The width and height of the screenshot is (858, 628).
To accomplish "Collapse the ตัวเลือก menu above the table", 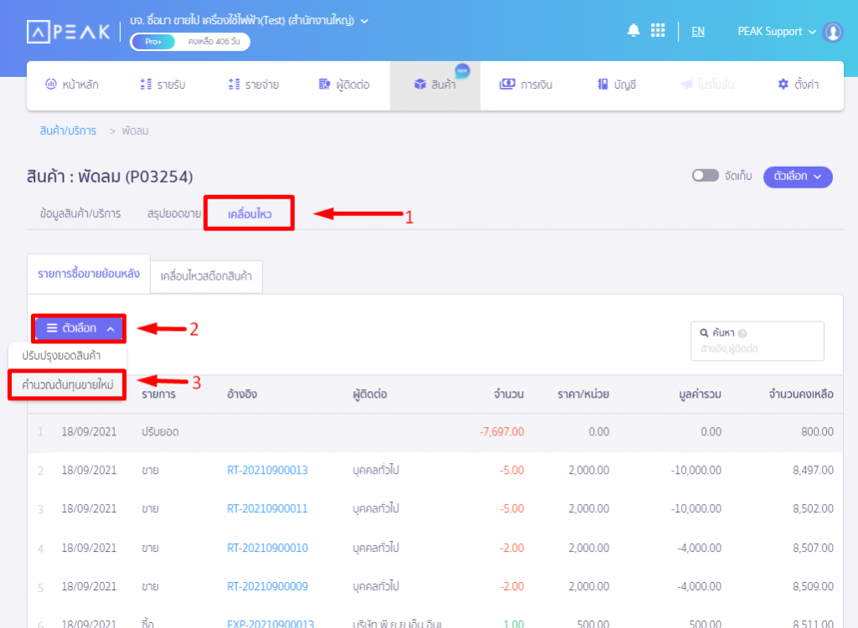I will (80, 328).
